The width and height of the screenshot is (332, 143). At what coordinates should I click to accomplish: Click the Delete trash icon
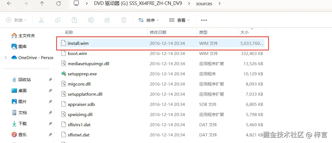point(124,20)
